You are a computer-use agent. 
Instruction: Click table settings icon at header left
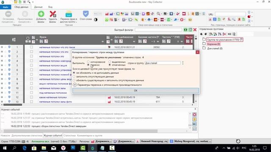[14, 40]
